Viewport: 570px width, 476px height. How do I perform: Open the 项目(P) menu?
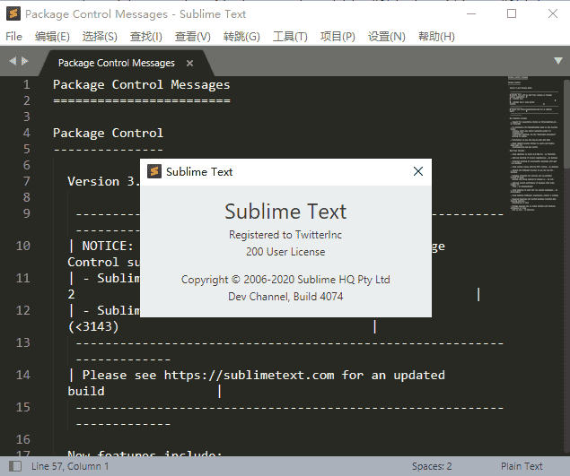(338, 37)
